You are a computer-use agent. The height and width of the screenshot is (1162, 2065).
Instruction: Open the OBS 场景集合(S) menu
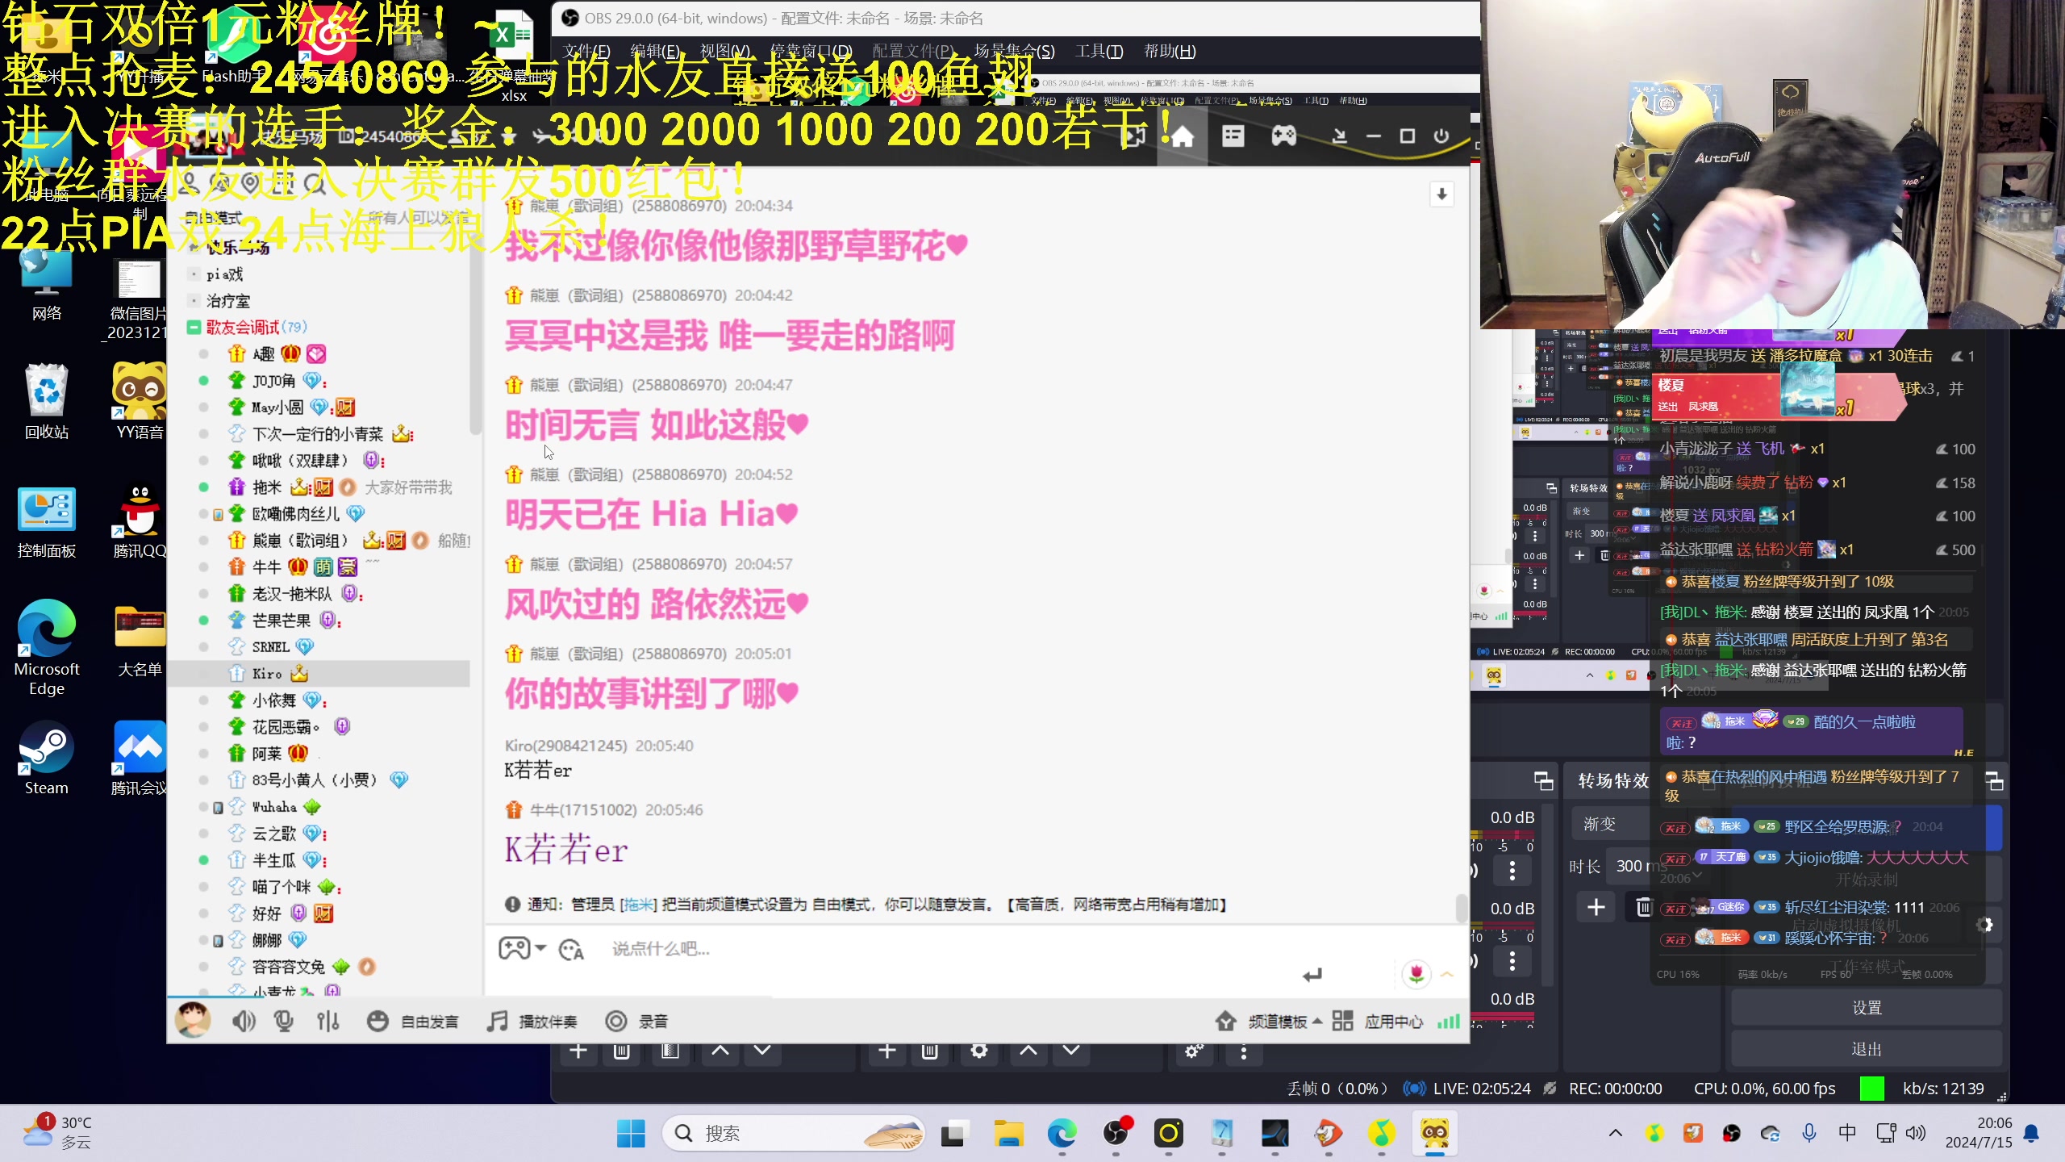(x=1014, y=52)
